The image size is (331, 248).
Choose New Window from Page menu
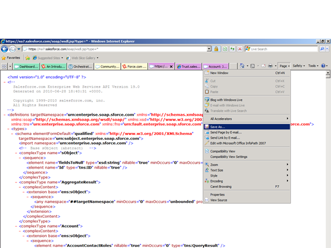[247, 73]
